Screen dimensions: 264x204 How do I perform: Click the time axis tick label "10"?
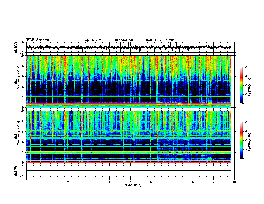pyautogui.click(x=234, y=182)
